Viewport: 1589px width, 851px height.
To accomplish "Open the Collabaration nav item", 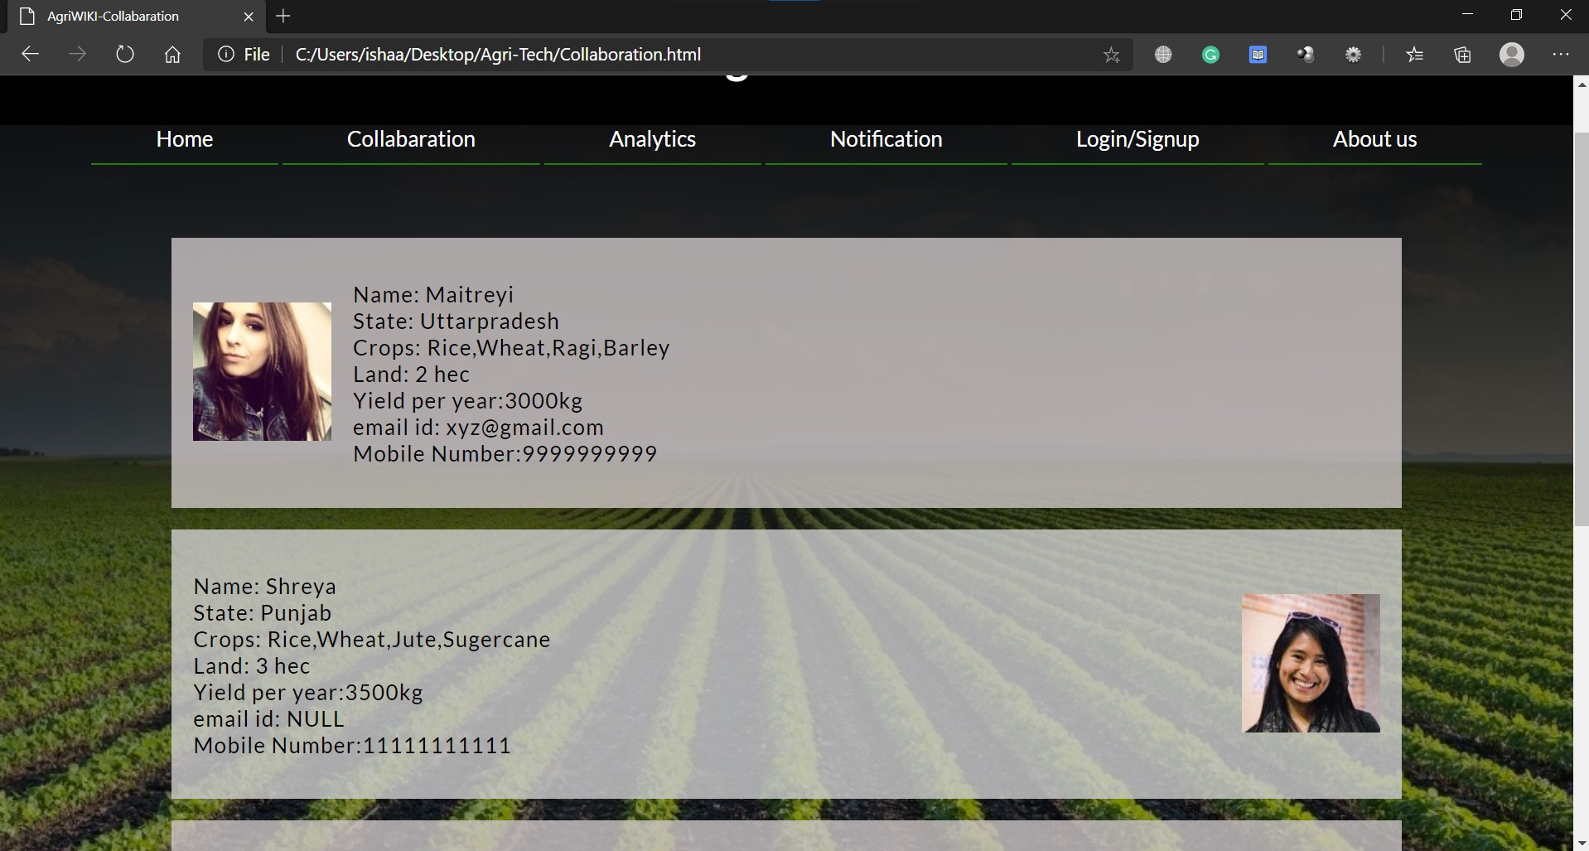I will click(x=411, y=139).
